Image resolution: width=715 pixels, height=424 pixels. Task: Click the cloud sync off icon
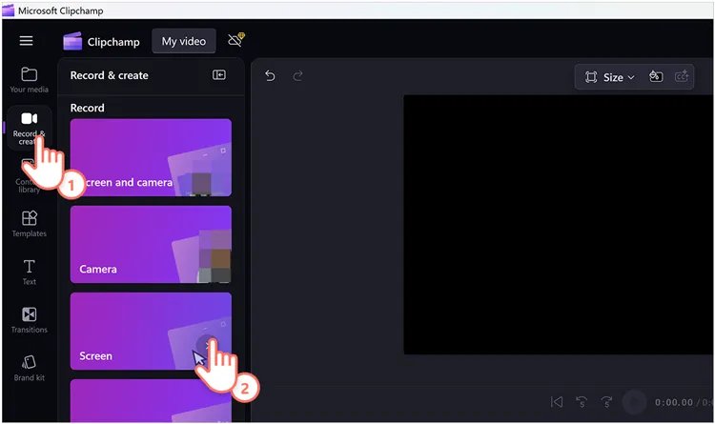(236, 40)
